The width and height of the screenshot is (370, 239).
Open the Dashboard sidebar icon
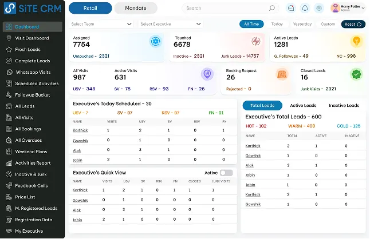point(9,27)
